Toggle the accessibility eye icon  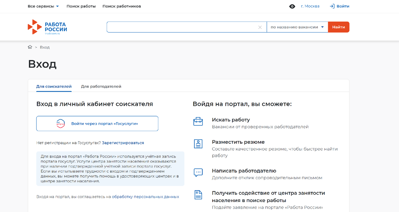(x=292, y=6)
